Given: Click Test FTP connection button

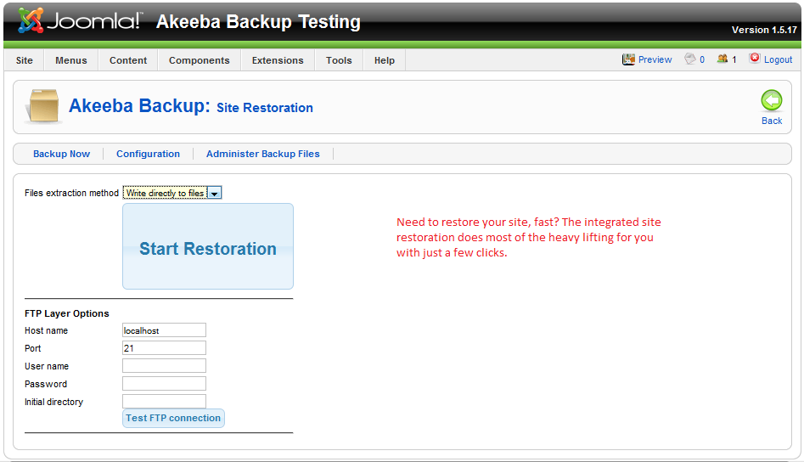Looking at the screenshot, I should (x=173, y=418).
